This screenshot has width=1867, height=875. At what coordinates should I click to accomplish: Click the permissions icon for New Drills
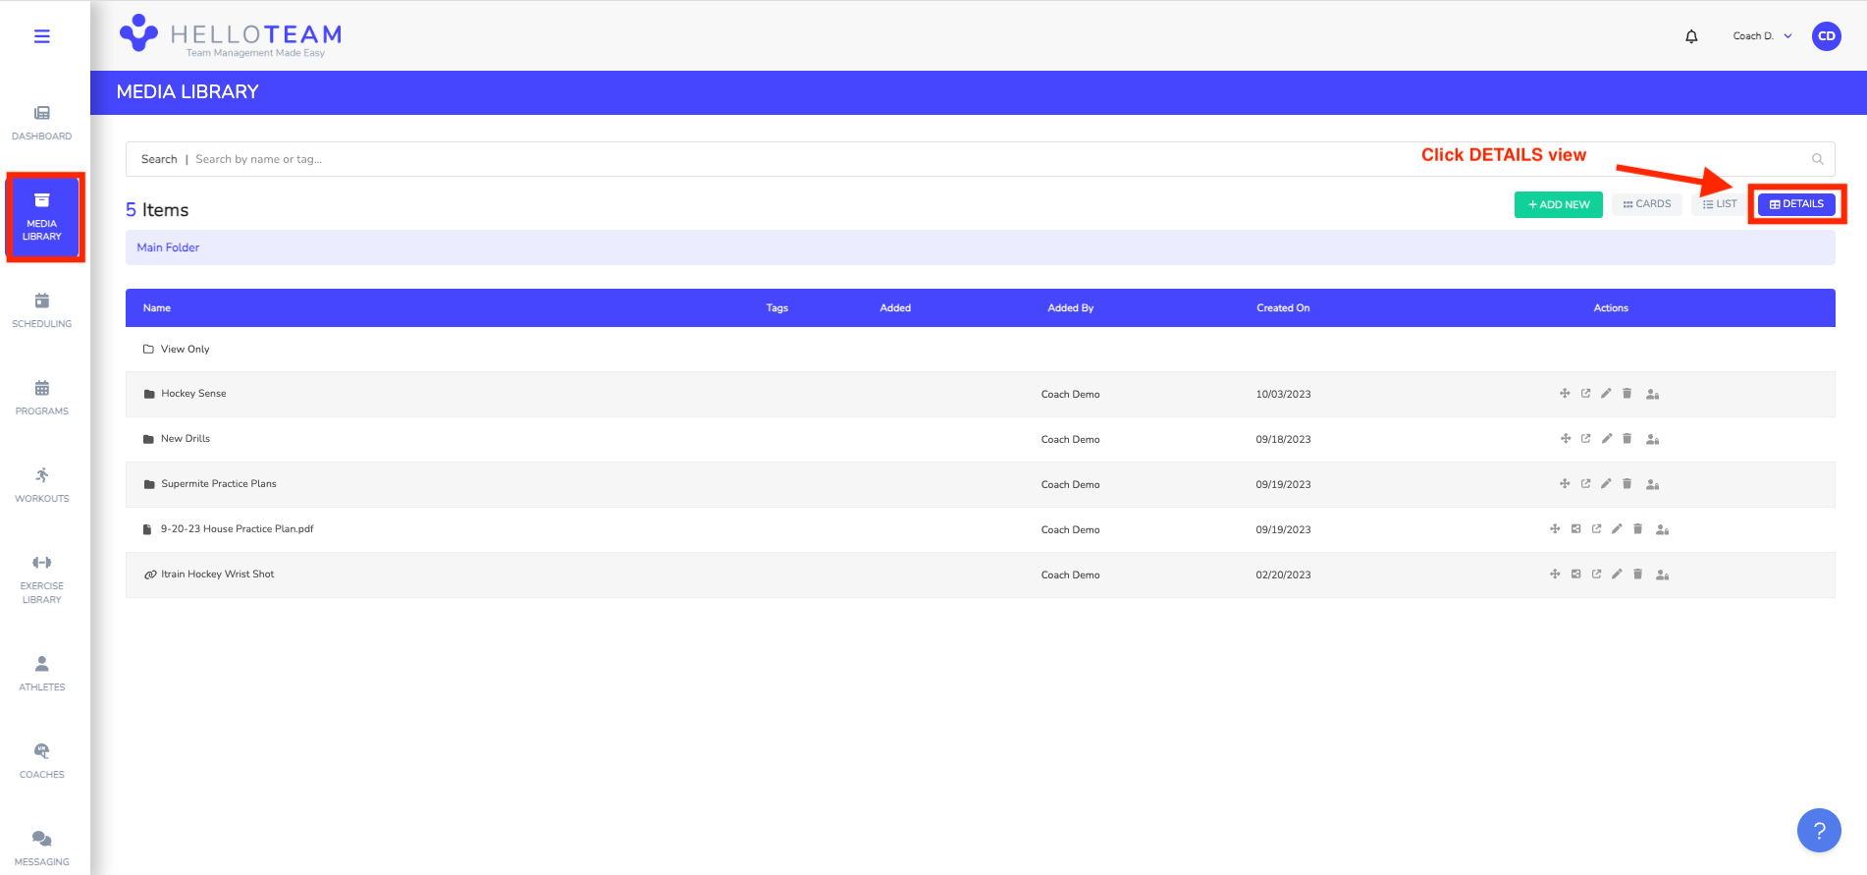click(1652, 440)
